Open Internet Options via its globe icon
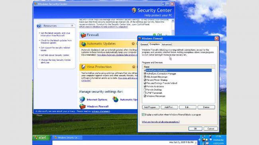This screenshot has width=259, height=145. 82,99
